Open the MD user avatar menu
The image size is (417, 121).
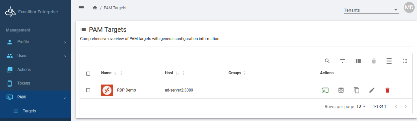[x=409, y=7]
